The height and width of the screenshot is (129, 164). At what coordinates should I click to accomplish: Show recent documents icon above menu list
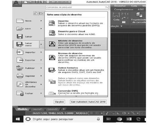[x=36, y=13]
